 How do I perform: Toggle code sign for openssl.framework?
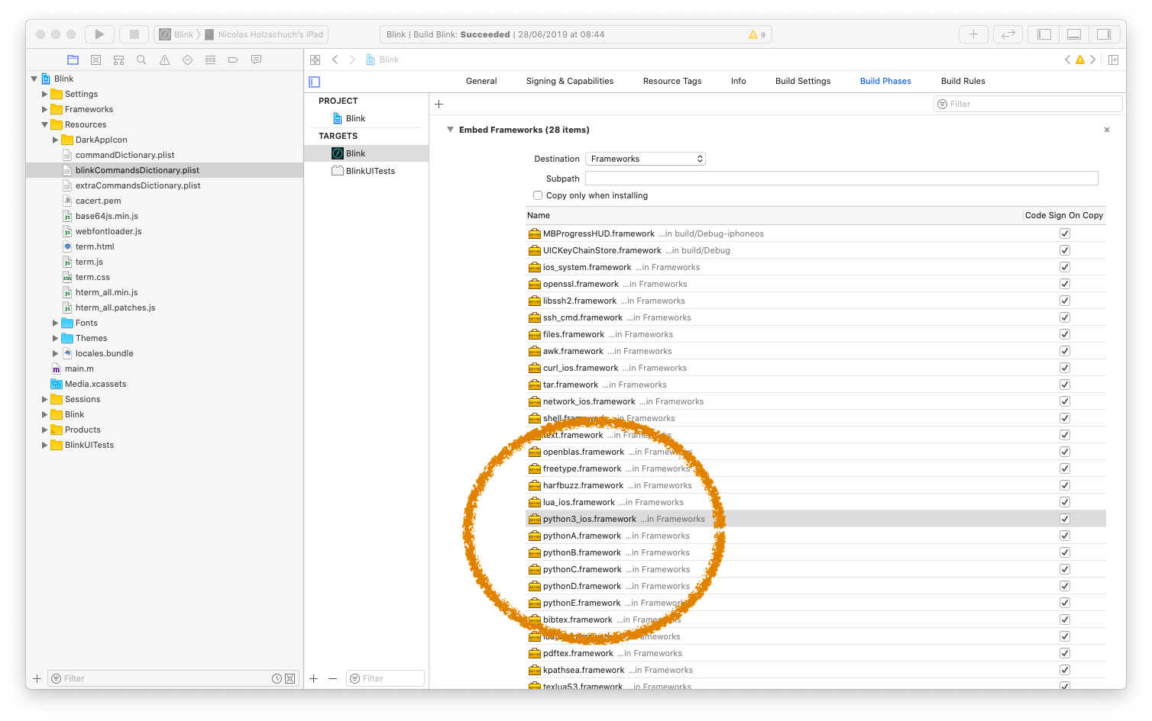1064,284
